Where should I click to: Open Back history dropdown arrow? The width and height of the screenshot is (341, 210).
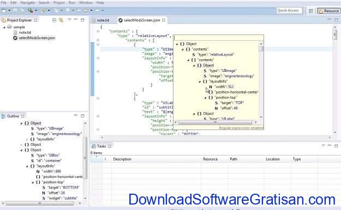coord(91,10)
